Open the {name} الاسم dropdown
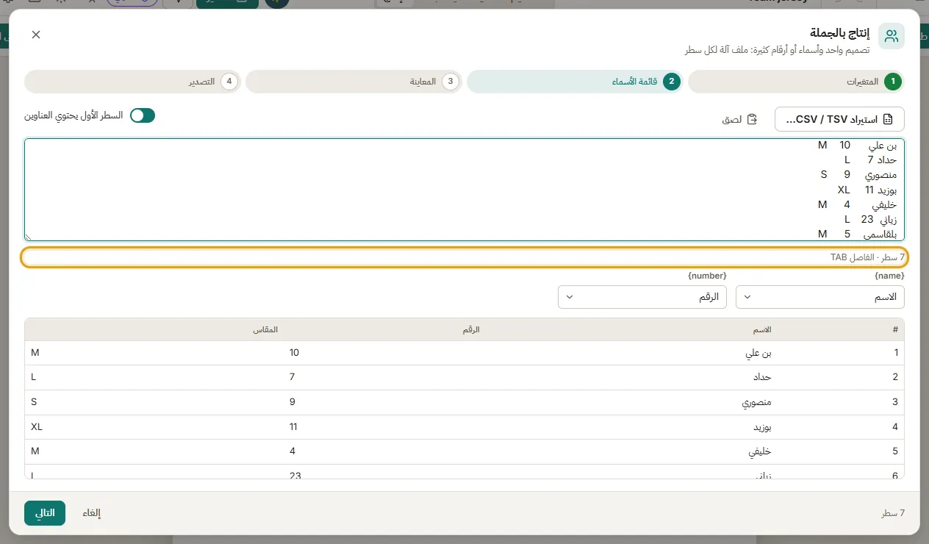Viewport: 929px width, 544px height. [x=820, y=297]
